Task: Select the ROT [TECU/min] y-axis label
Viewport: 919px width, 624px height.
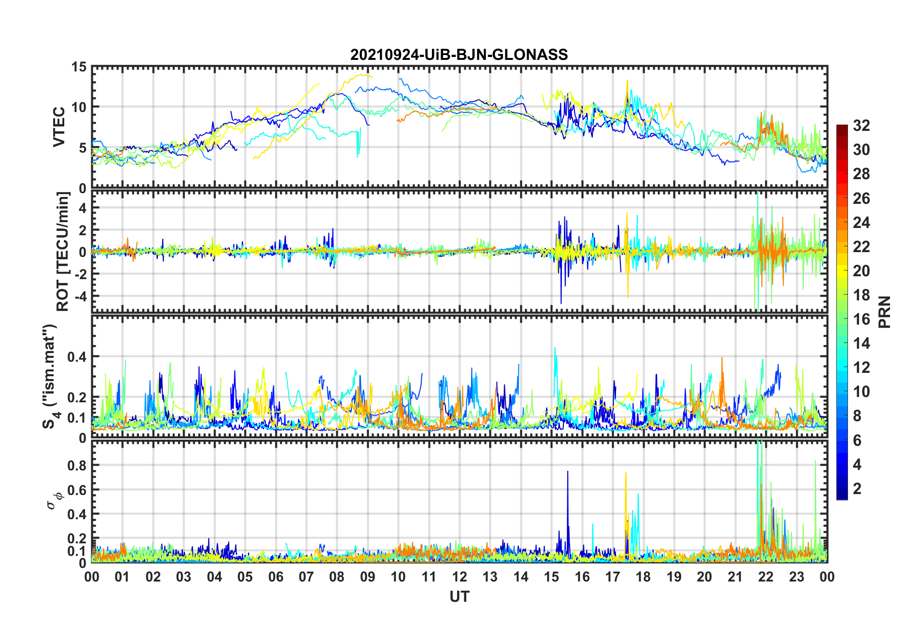Action: (x=63, y=252)
